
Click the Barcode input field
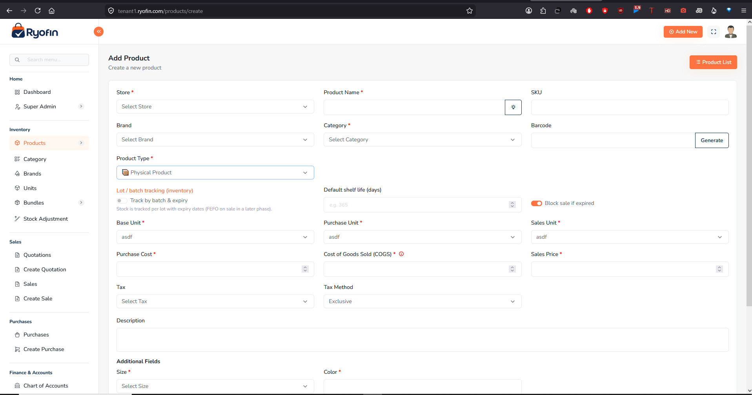coord(613,140)
